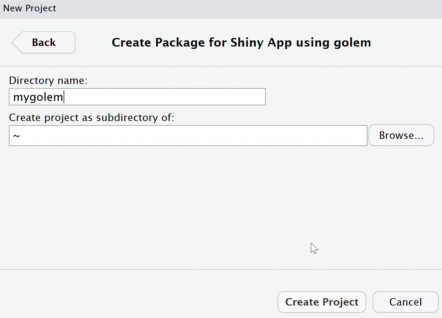
Task: Select the word 'golem' in the dialog heading
Action: [x=352, y=42]
